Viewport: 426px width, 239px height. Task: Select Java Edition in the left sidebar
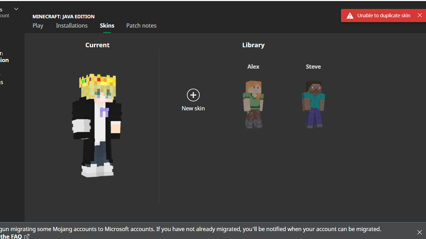(4, 60)
